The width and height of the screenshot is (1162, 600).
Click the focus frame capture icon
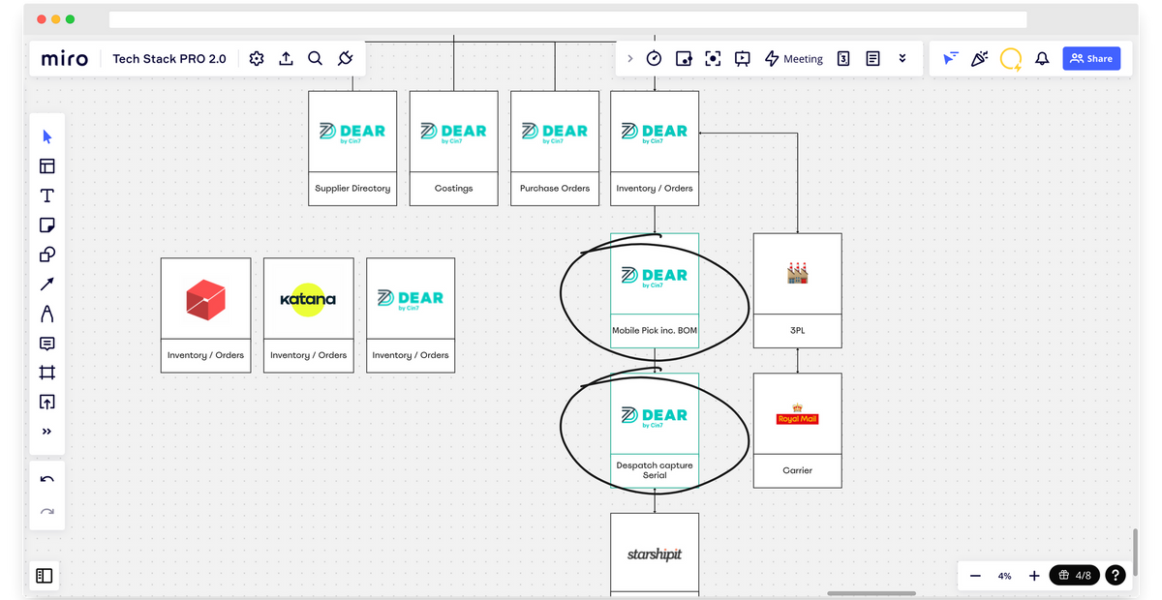(713, 58)
